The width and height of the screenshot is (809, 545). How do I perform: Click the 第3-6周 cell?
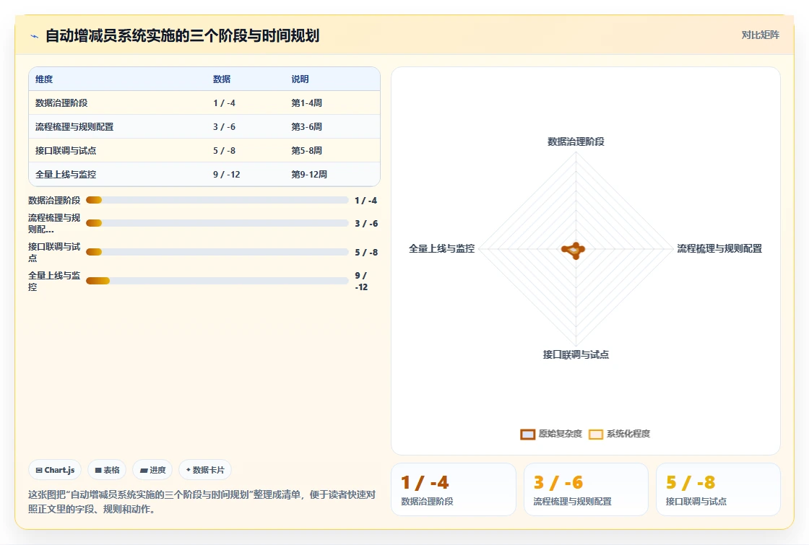[x=306, y=127]
